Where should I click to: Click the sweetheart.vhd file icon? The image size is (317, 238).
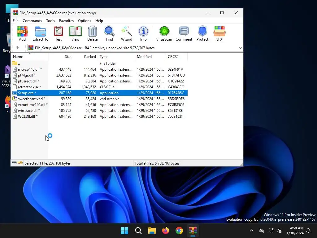[x=15, y=99]
